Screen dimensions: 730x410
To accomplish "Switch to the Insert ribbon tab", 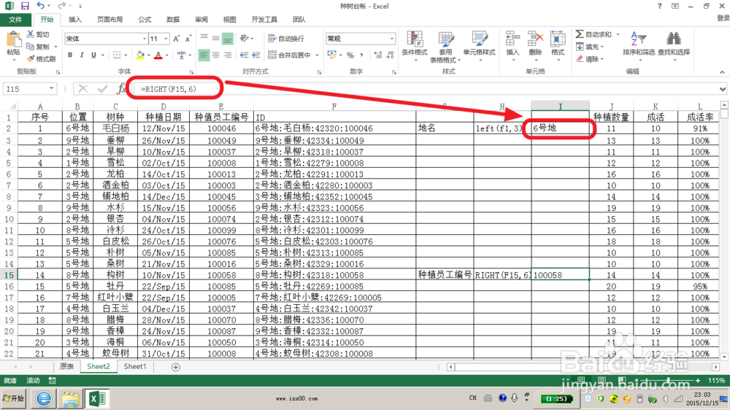I will 74,20.
